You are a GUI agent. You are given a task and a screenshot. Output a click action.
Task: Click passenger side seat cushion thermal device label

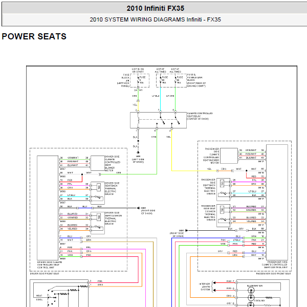[x=209, y=213]
